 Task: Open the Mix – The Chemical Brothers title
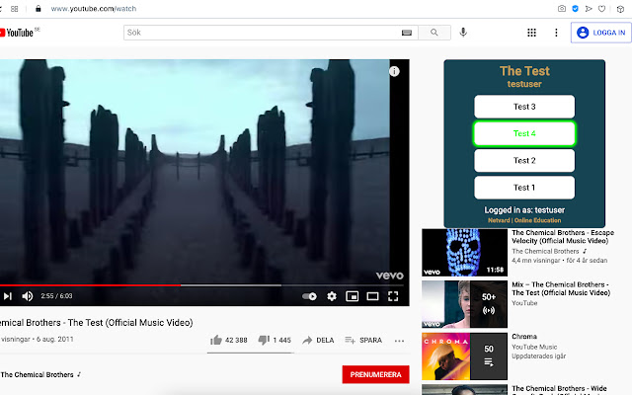(x=561, y=288)
